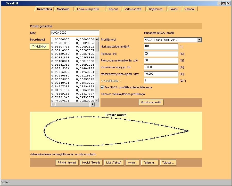Click Kopioi (Teksti) button
The width and height of the screenshot is (232, 186).
coord(91,162)
